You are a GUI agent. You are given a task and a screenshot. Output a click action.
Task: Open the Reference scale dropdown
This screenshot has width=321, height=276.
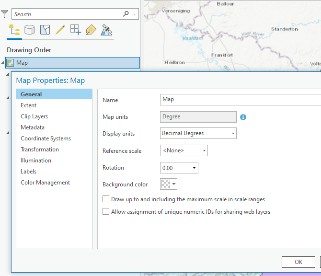(184, 150)
